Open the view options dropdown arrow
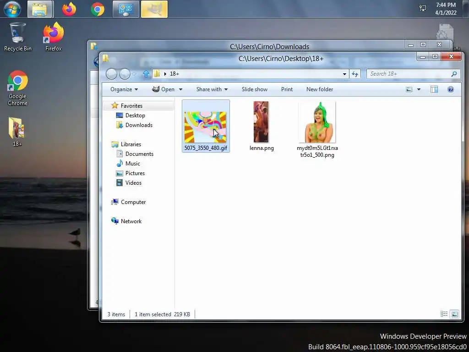 (x=419, y=89)
